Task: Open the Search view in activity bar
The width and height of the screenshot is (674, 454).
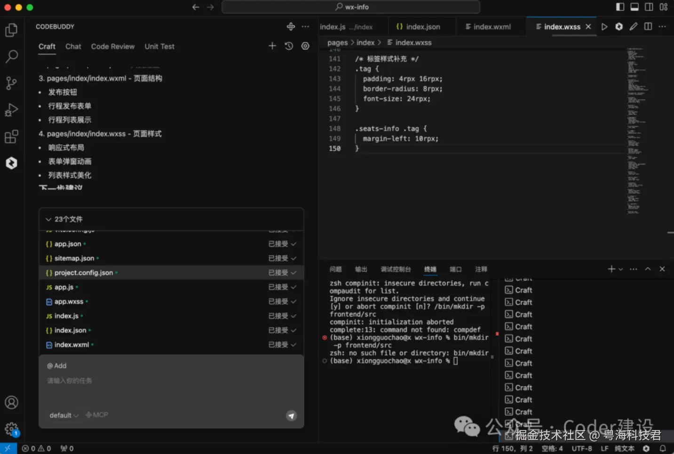Action: pyautogui.click(x=11, y=56)
